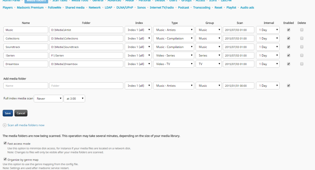Change the scan time 'at 3:00' dropdown
315x170 pixels.
click(74, 98)
